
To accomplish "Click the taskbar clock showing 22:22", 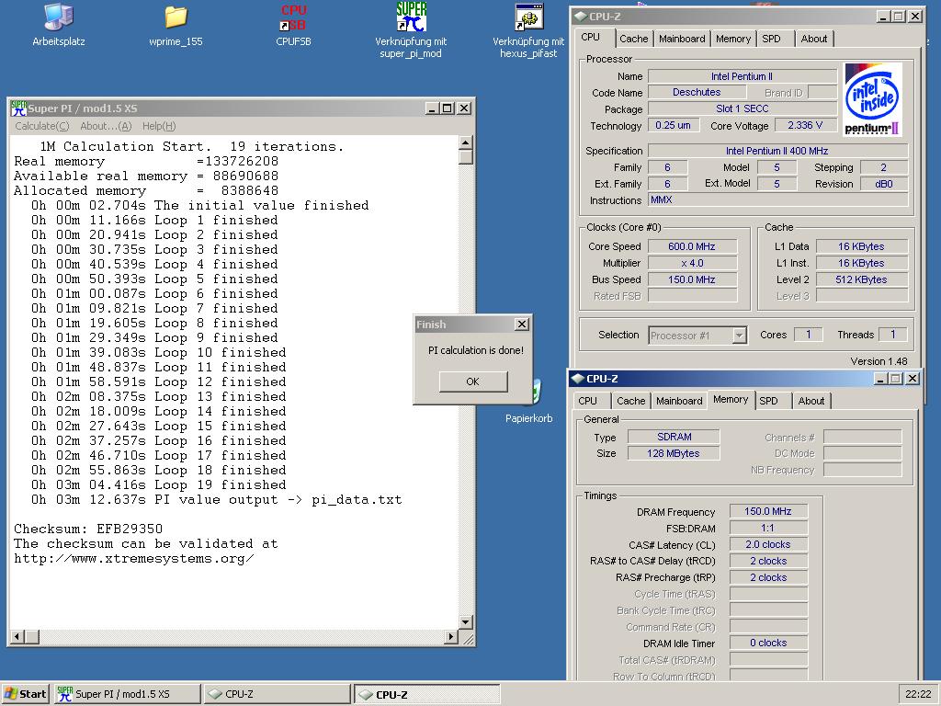I will tap(918, 694).
